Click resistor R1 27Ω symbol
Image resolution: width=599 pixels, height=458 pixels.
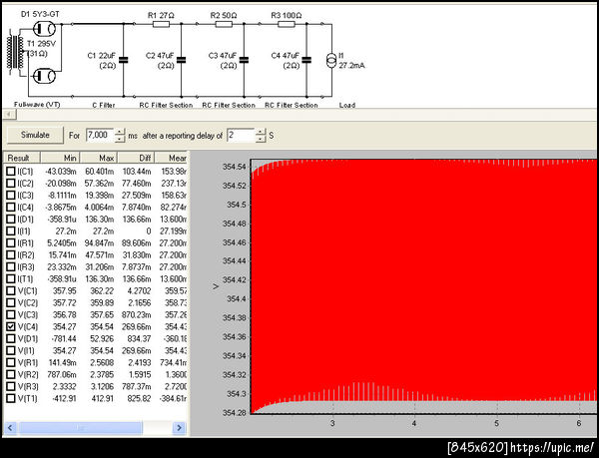(161, 24)
